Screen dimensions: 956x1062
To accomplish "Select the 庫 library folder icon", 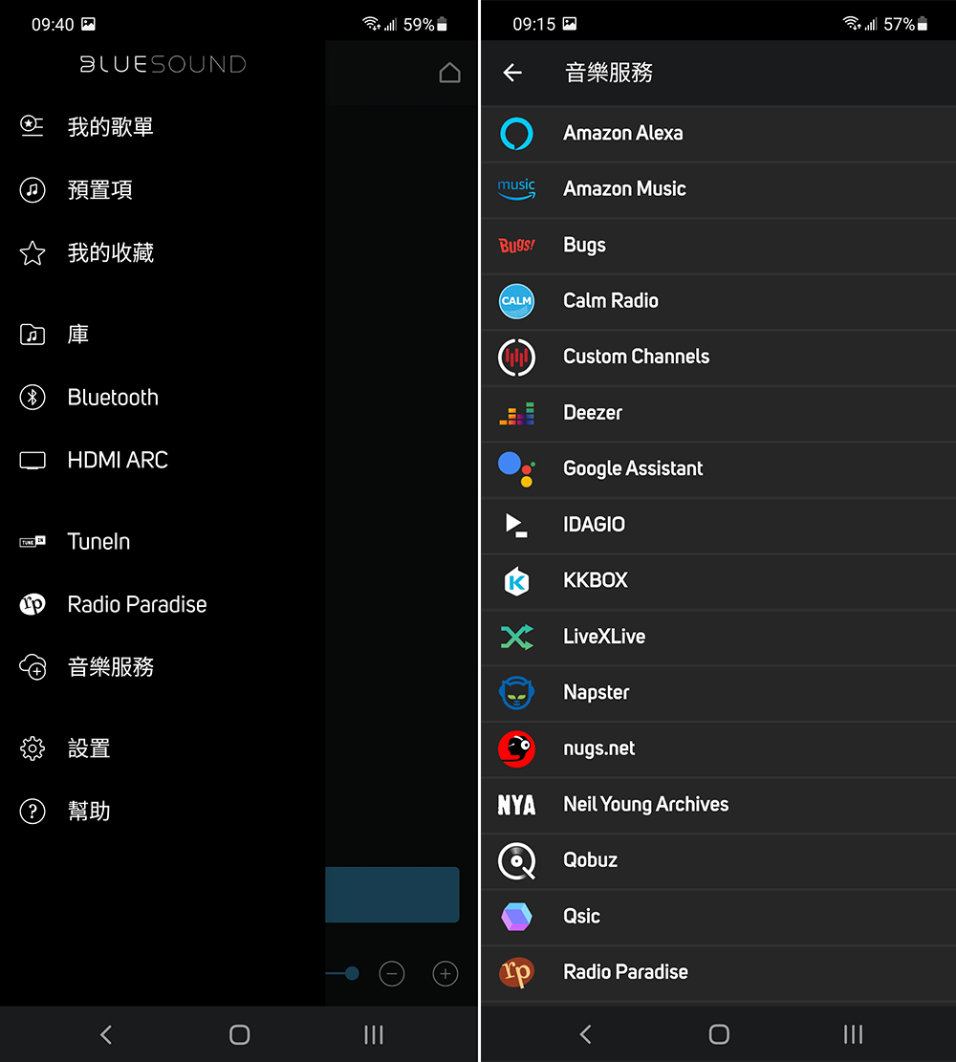I will tap(32, 334).
